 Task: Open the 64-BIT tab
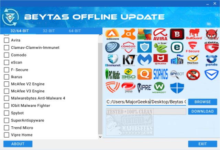(75, 31)
